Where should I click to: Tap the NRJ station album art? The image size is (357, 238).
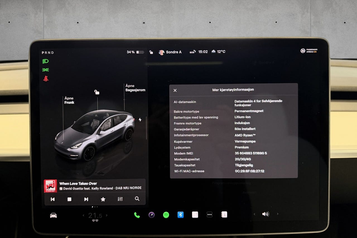tap(50, 186)
